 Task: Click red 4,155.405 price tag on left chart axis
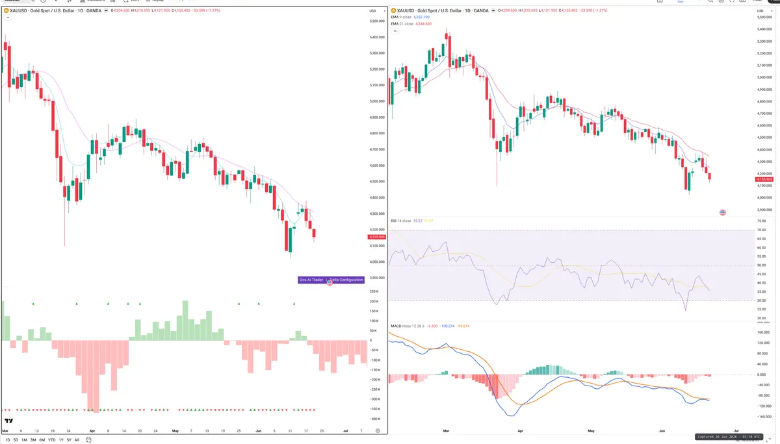[377, 238]
